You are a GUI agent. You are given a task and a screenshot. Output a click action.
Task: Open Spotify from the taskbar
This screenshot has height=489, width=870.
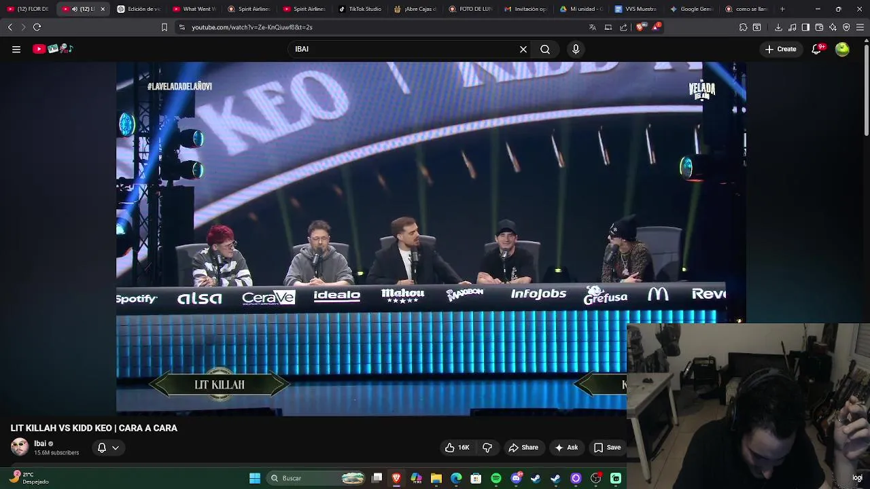496,478
